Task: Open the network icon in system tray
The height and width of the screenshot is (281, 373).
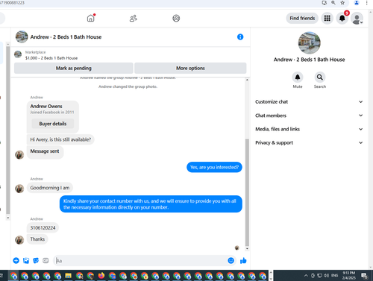Action: pyautogui.click(x=319, y=275)
